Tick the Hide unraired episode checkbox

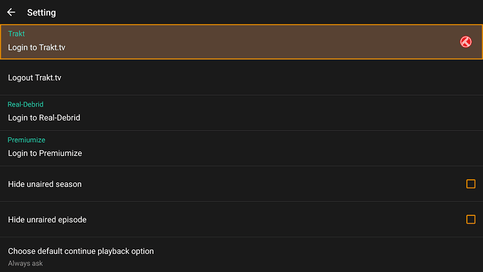[x=470, y=219]
